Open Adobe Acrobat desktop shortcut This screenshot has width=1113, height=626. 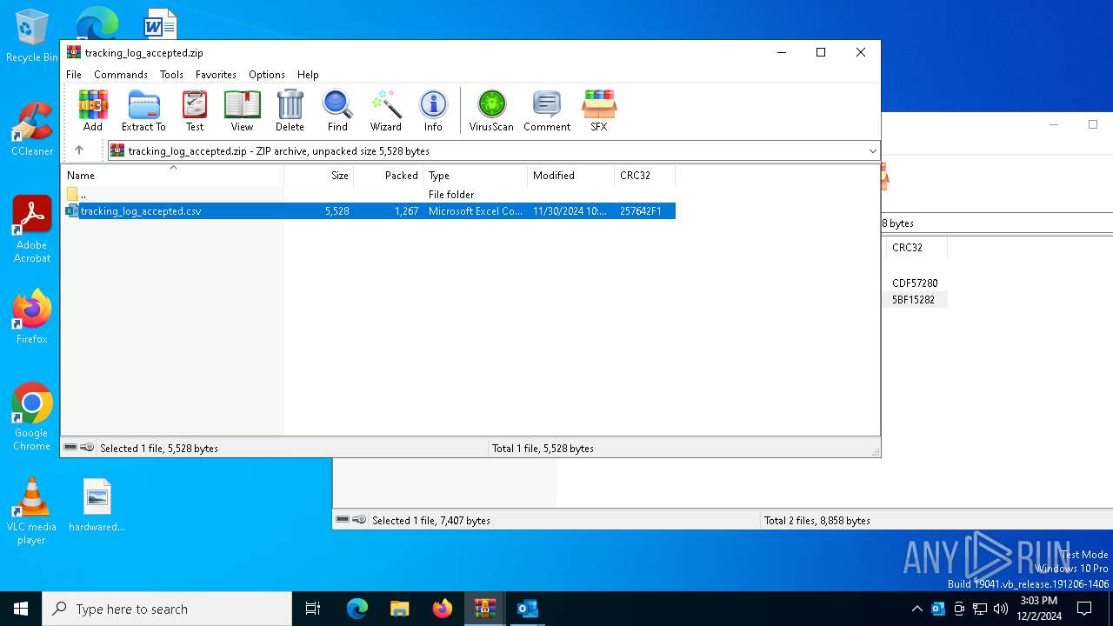coord(32,230)
